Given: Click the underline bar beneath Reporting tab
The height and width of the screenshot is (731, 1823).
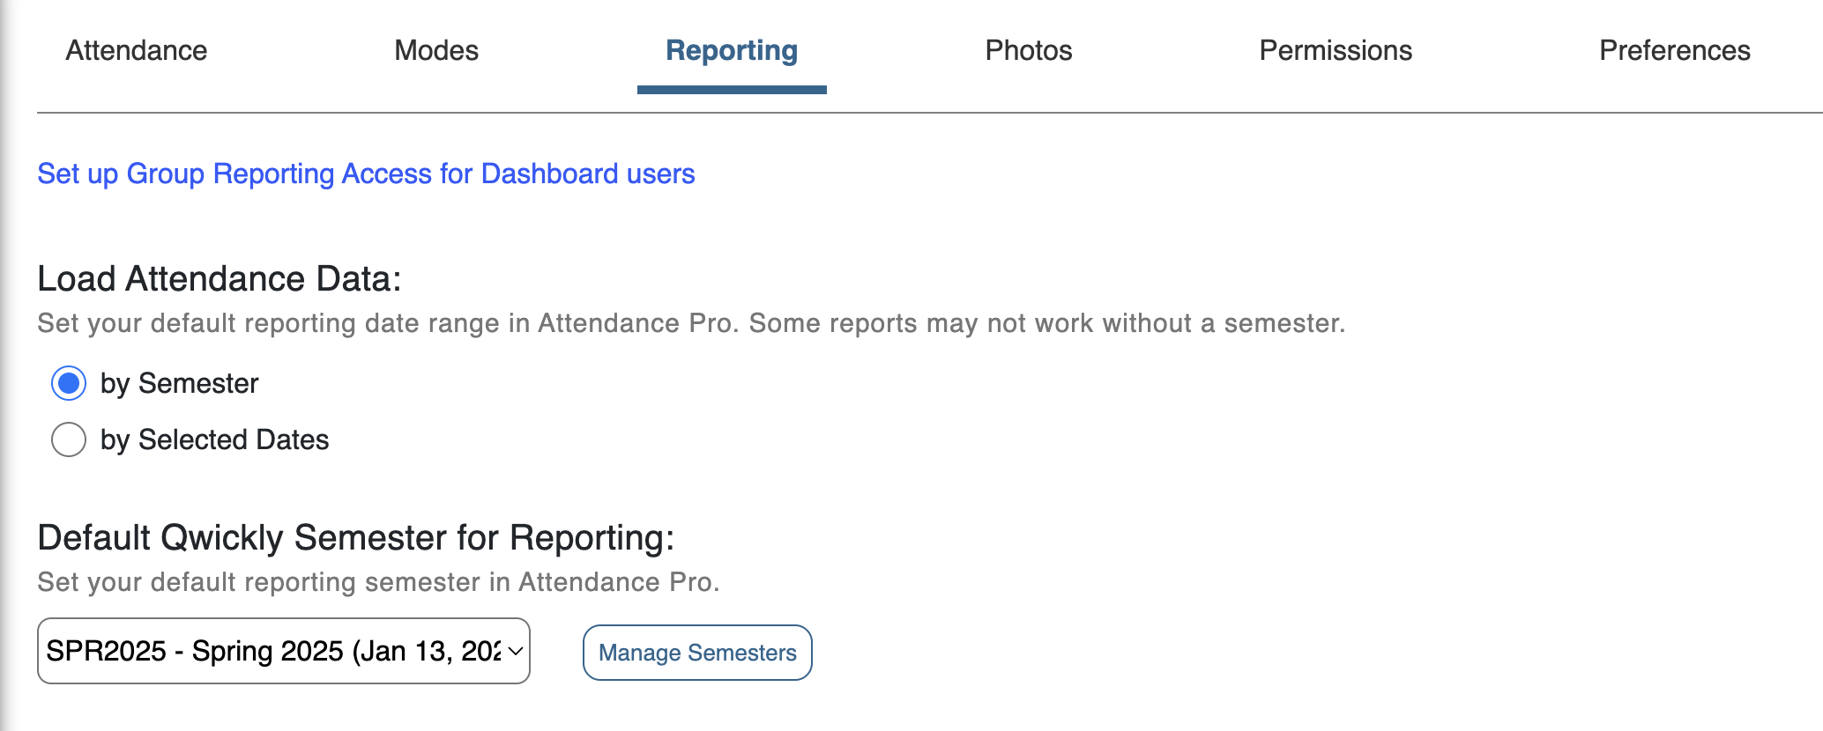Looking at the screenshot, I should coord(732,90).
